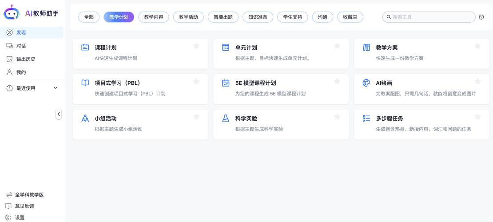Screen dimensions: 493x222
Task: Click the AI绘画 palette icon
Action: [x=366, y=83]
